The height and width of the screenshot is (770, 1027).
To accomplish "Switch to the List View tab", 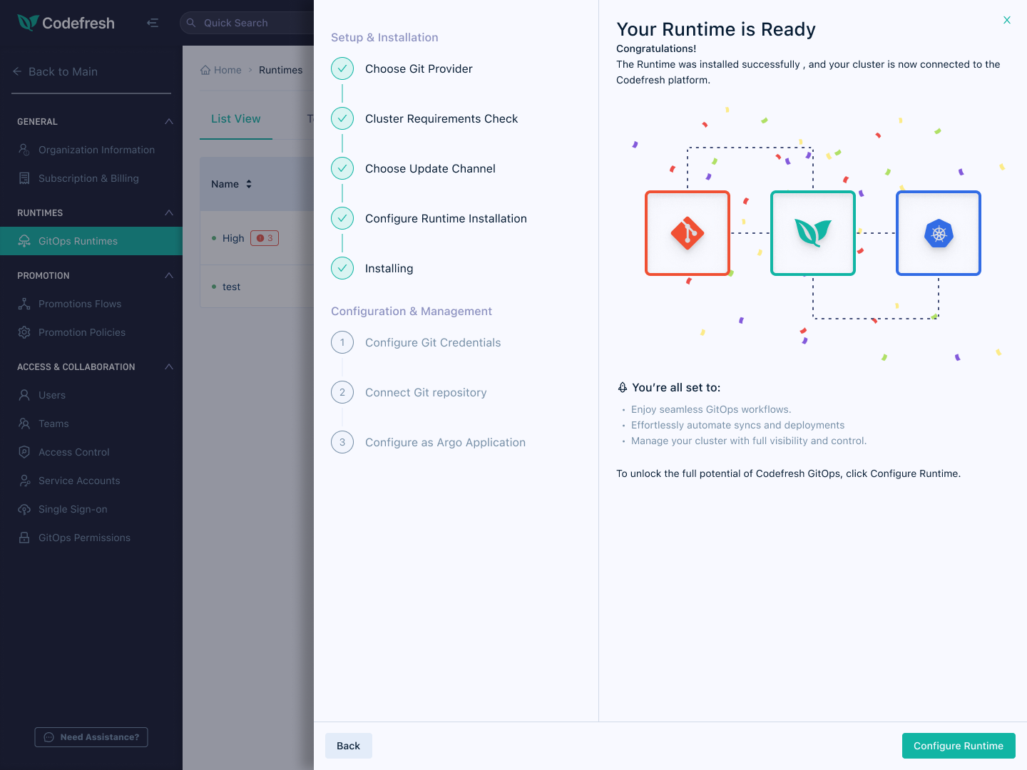I will pos(236,119).
